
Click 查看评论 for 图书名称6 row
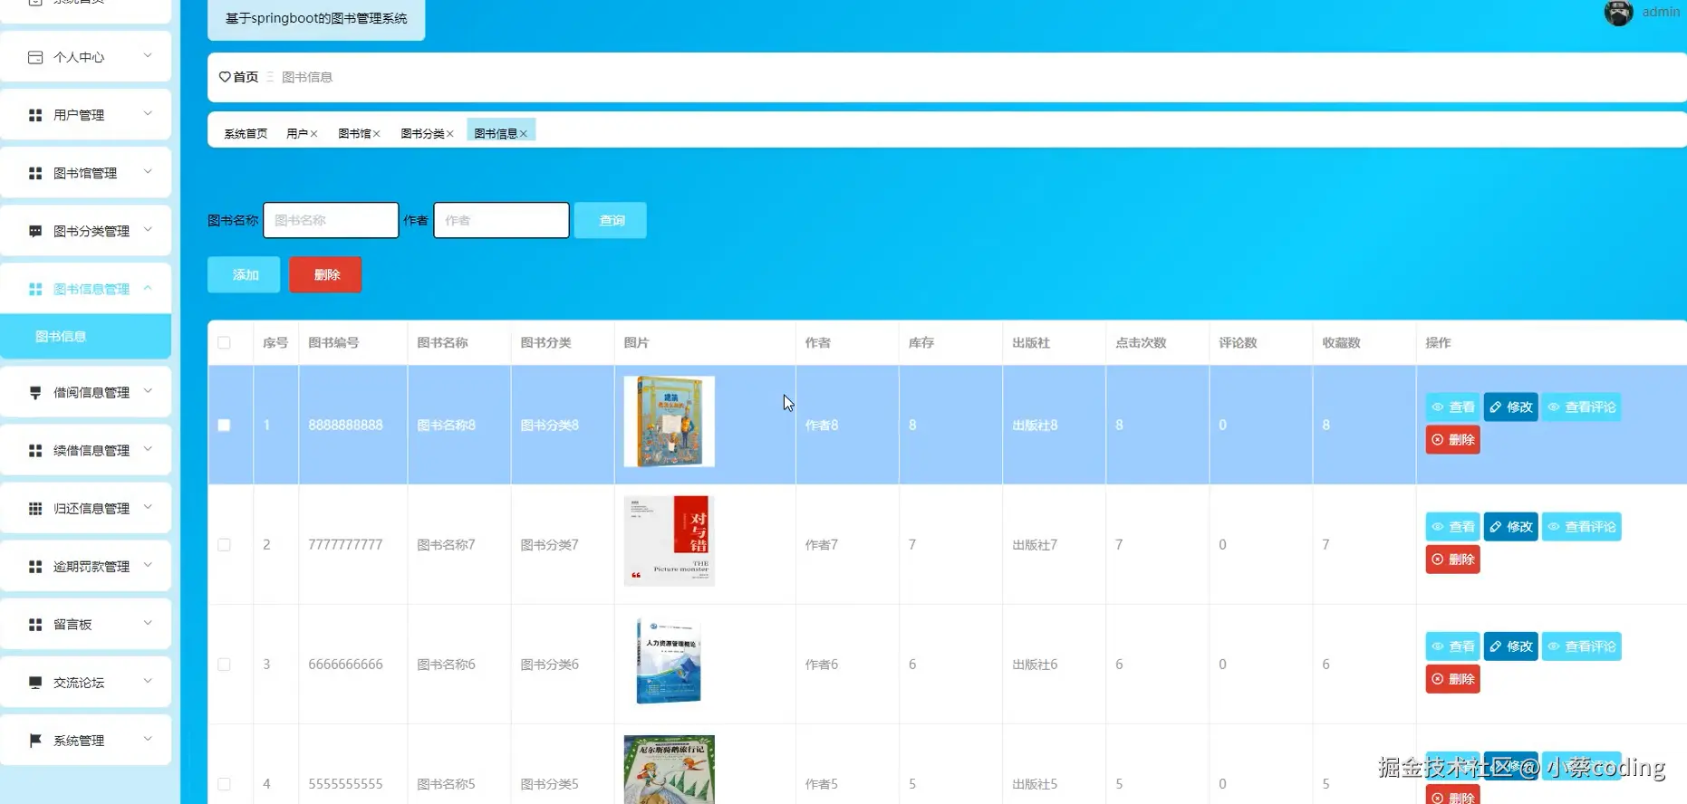(1581, 646)
